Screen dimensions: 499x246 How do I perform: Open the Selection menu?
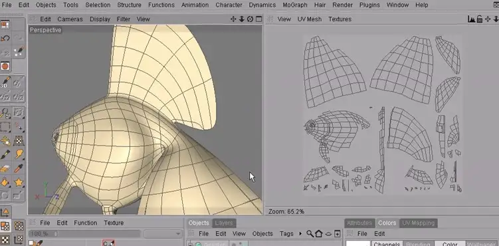98,5
